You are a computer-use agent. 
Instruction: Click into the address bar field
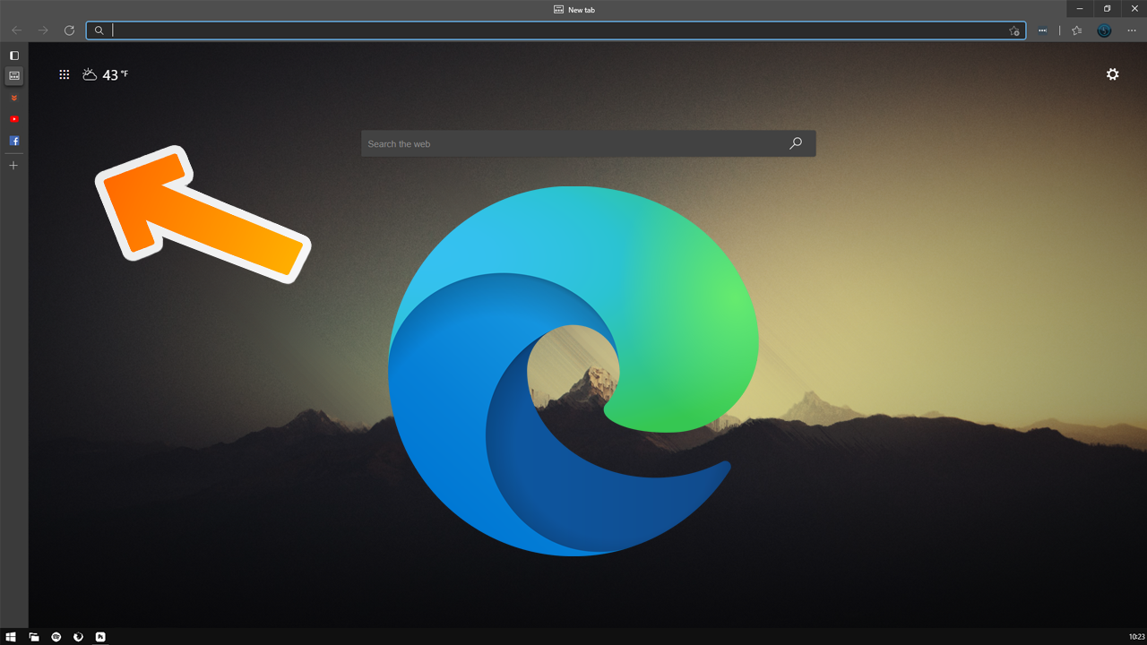click(x=556, y=30)
